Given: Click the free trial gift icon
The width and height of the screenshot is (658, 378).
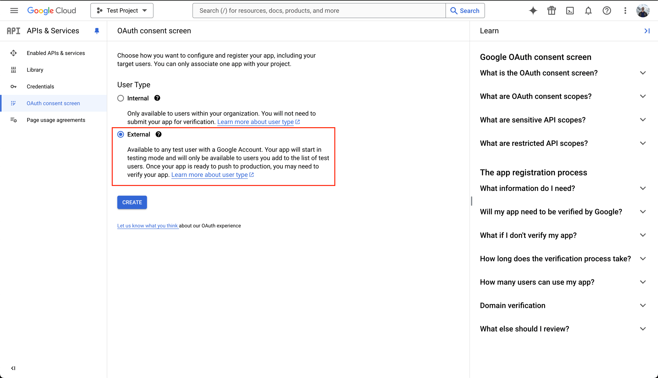Looking at the screenshot, I should point(551,10).
